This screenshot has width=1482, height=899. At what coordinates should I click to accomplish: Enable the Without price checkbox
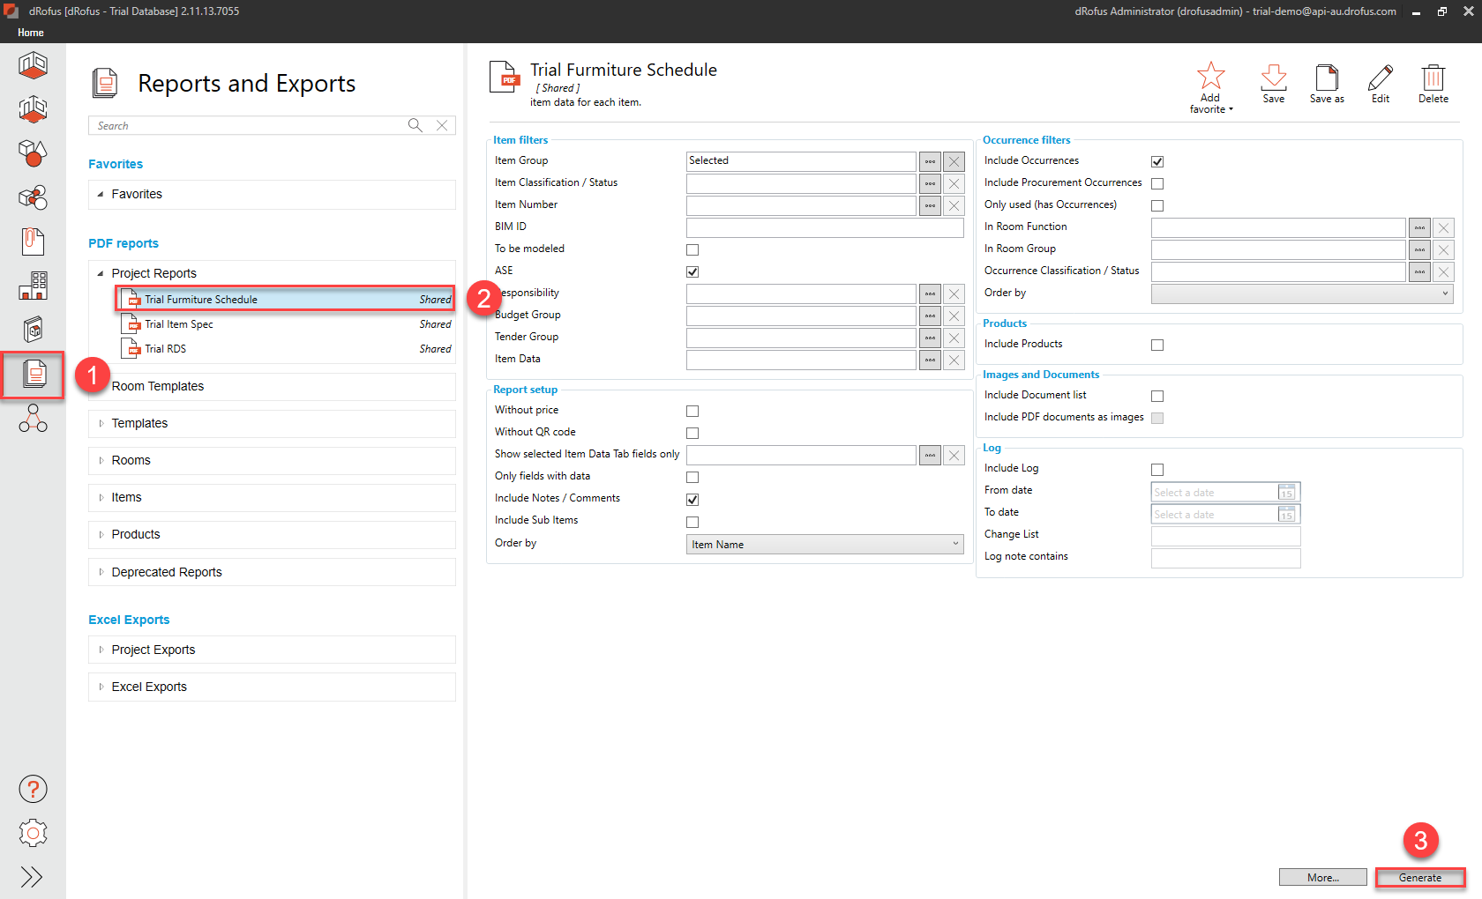(692, 411)
